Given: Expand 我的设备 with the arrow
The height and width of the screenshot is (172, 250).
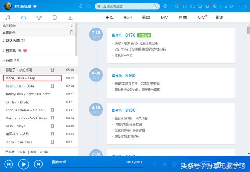Looking at the screenshot, I should coord(71,26).
